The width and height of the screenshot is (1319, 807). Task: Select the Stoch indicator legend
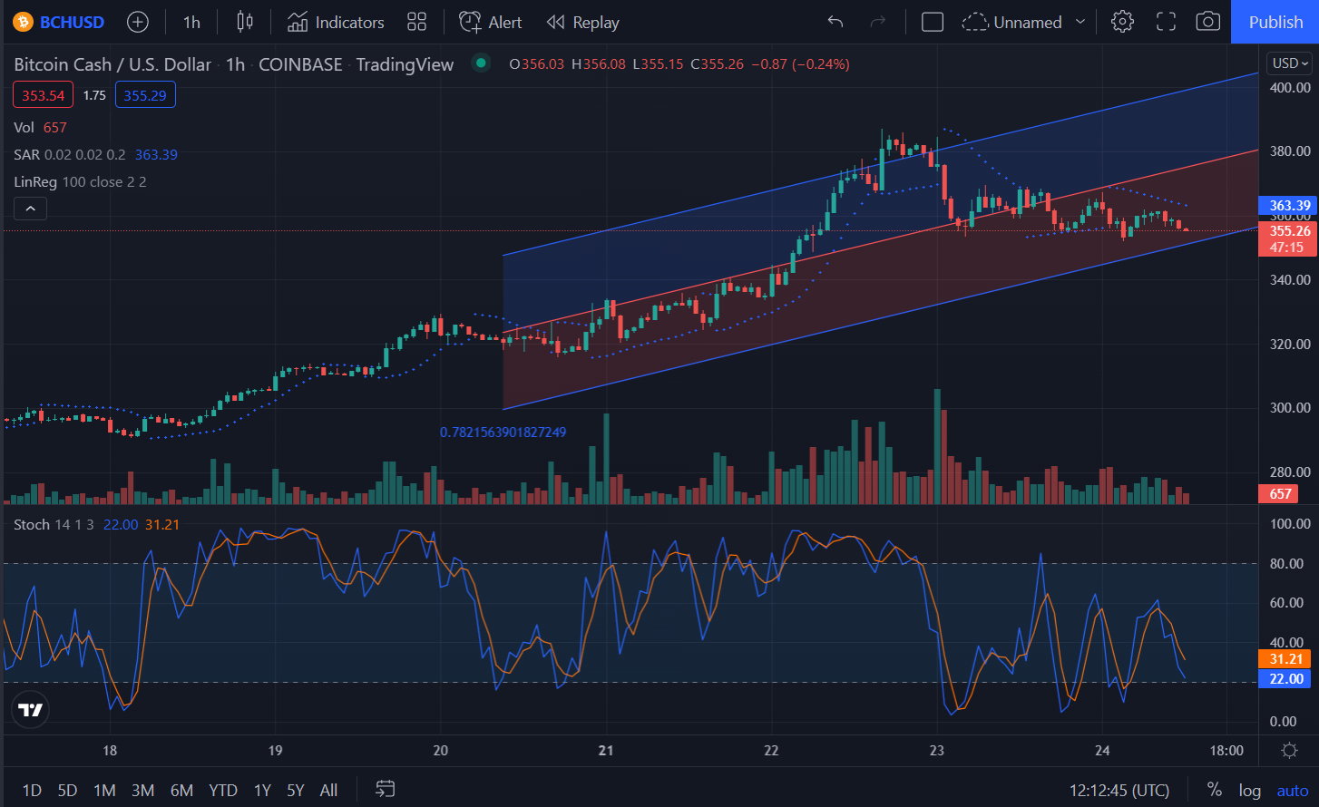tap(96, 525)
